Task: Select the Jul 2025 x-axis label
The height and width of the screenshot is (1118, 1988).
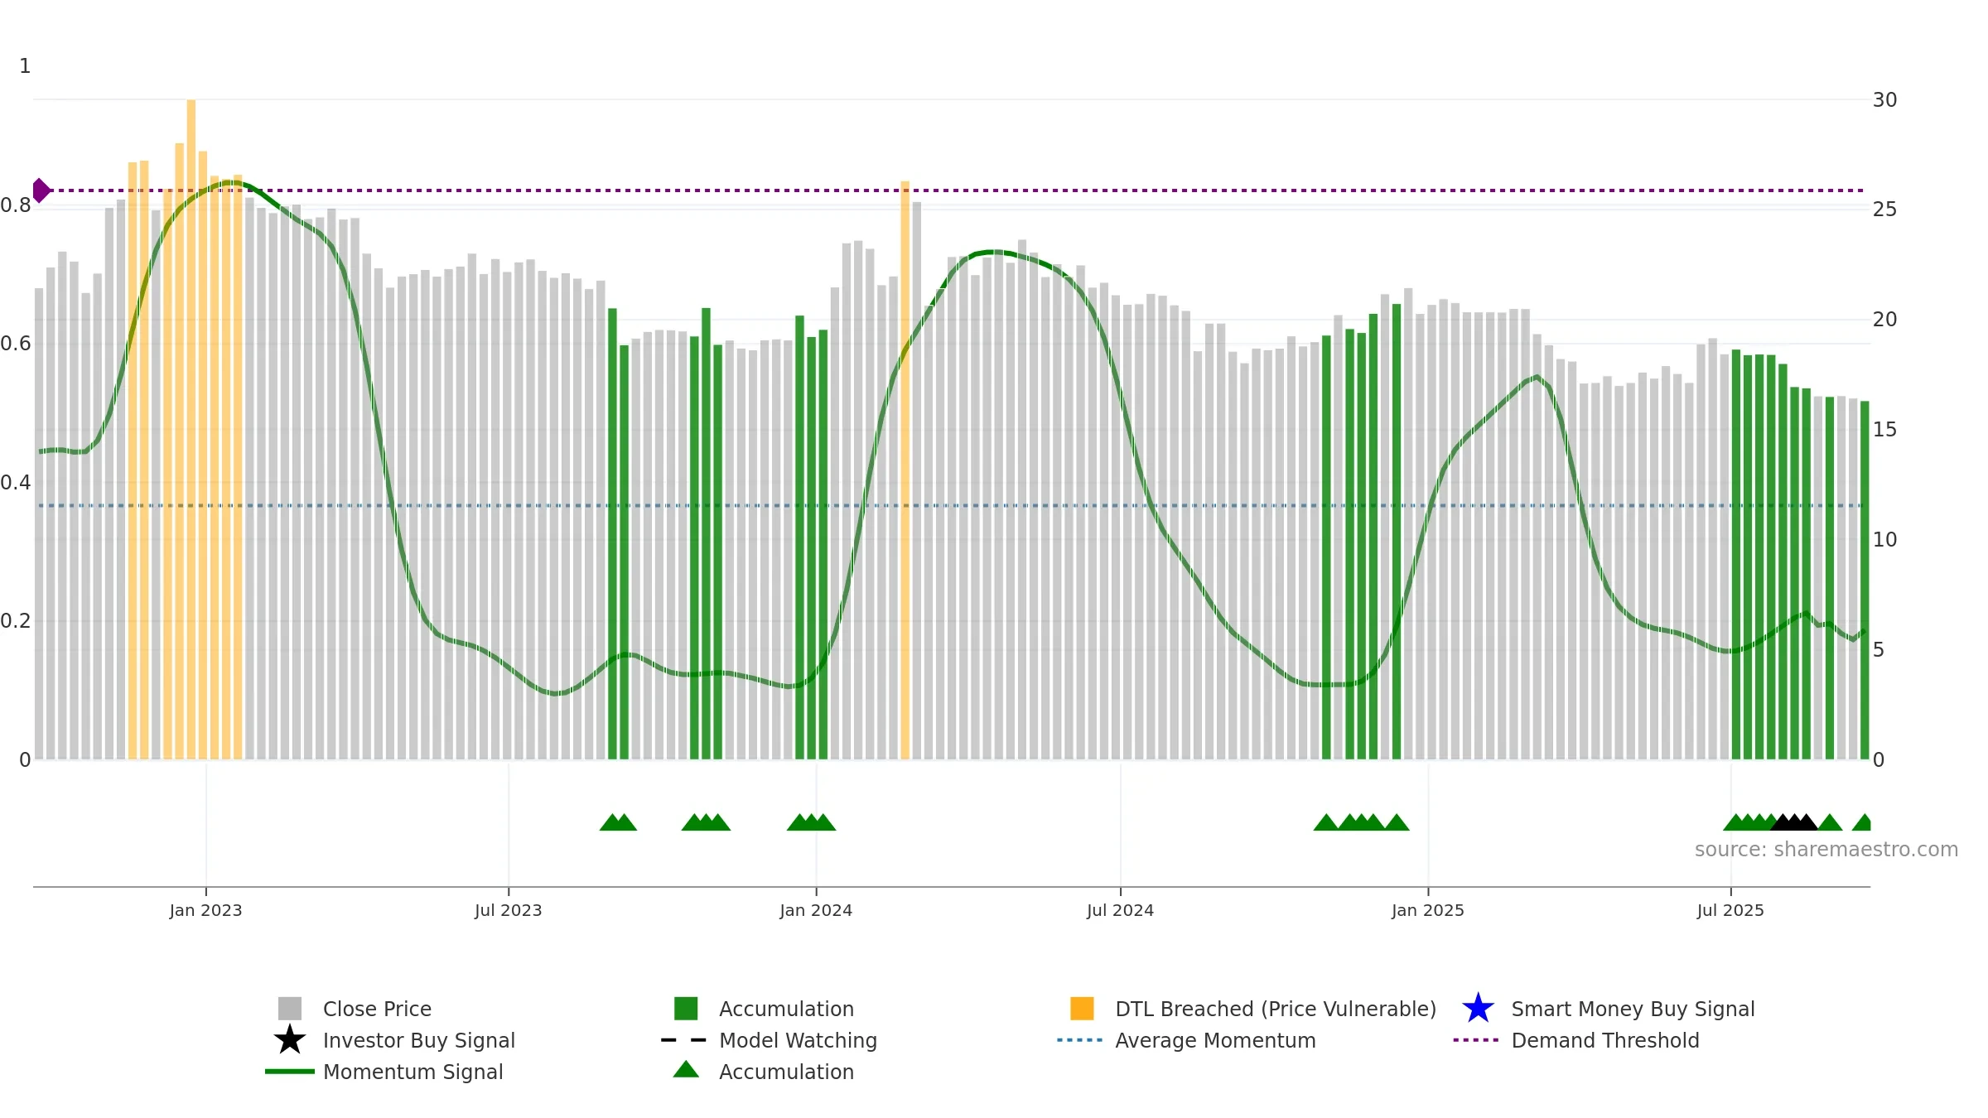Action: coord(1730,911)
